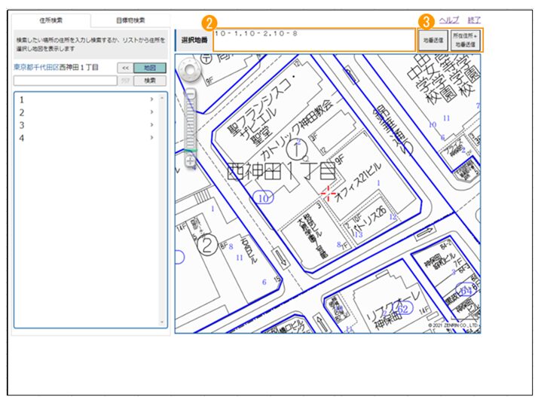
Task: Click the 検索 search button
Action: [x=150, y=81]
